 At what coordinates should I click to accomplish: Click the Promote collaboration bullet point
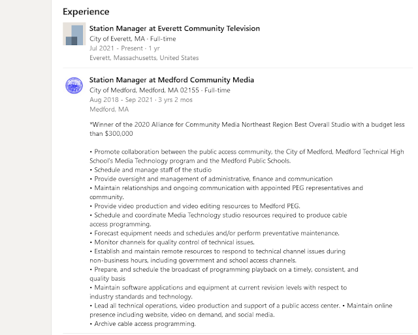point(247,156)
